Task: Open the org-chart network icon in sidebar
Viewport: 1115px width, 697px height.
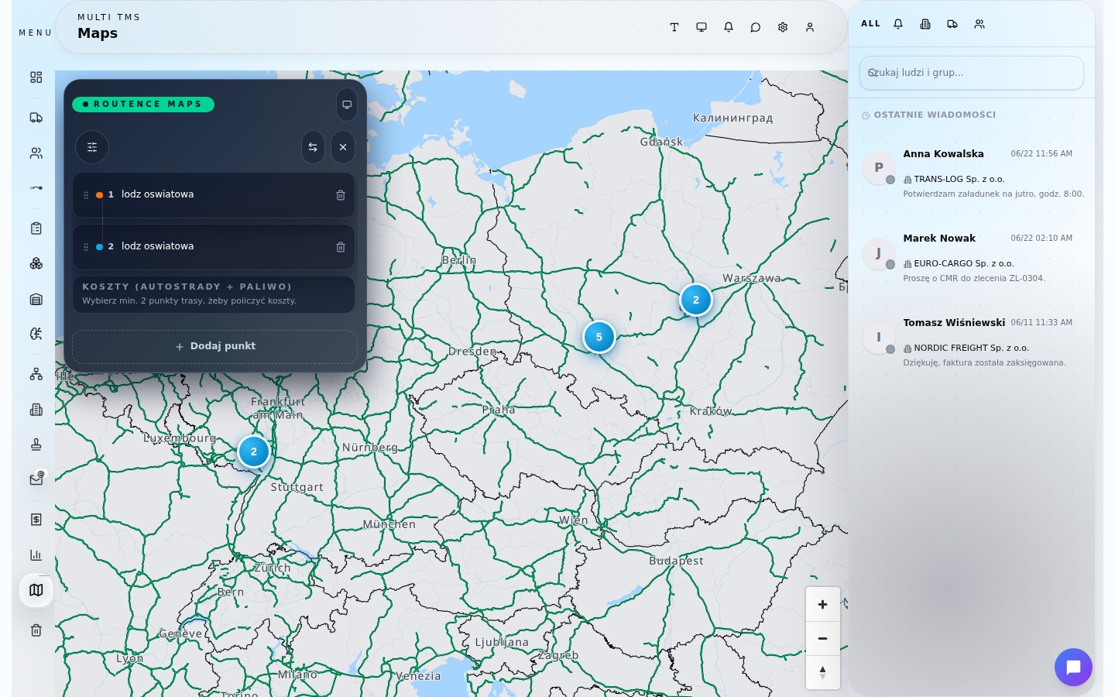Action: click(36, 374)
